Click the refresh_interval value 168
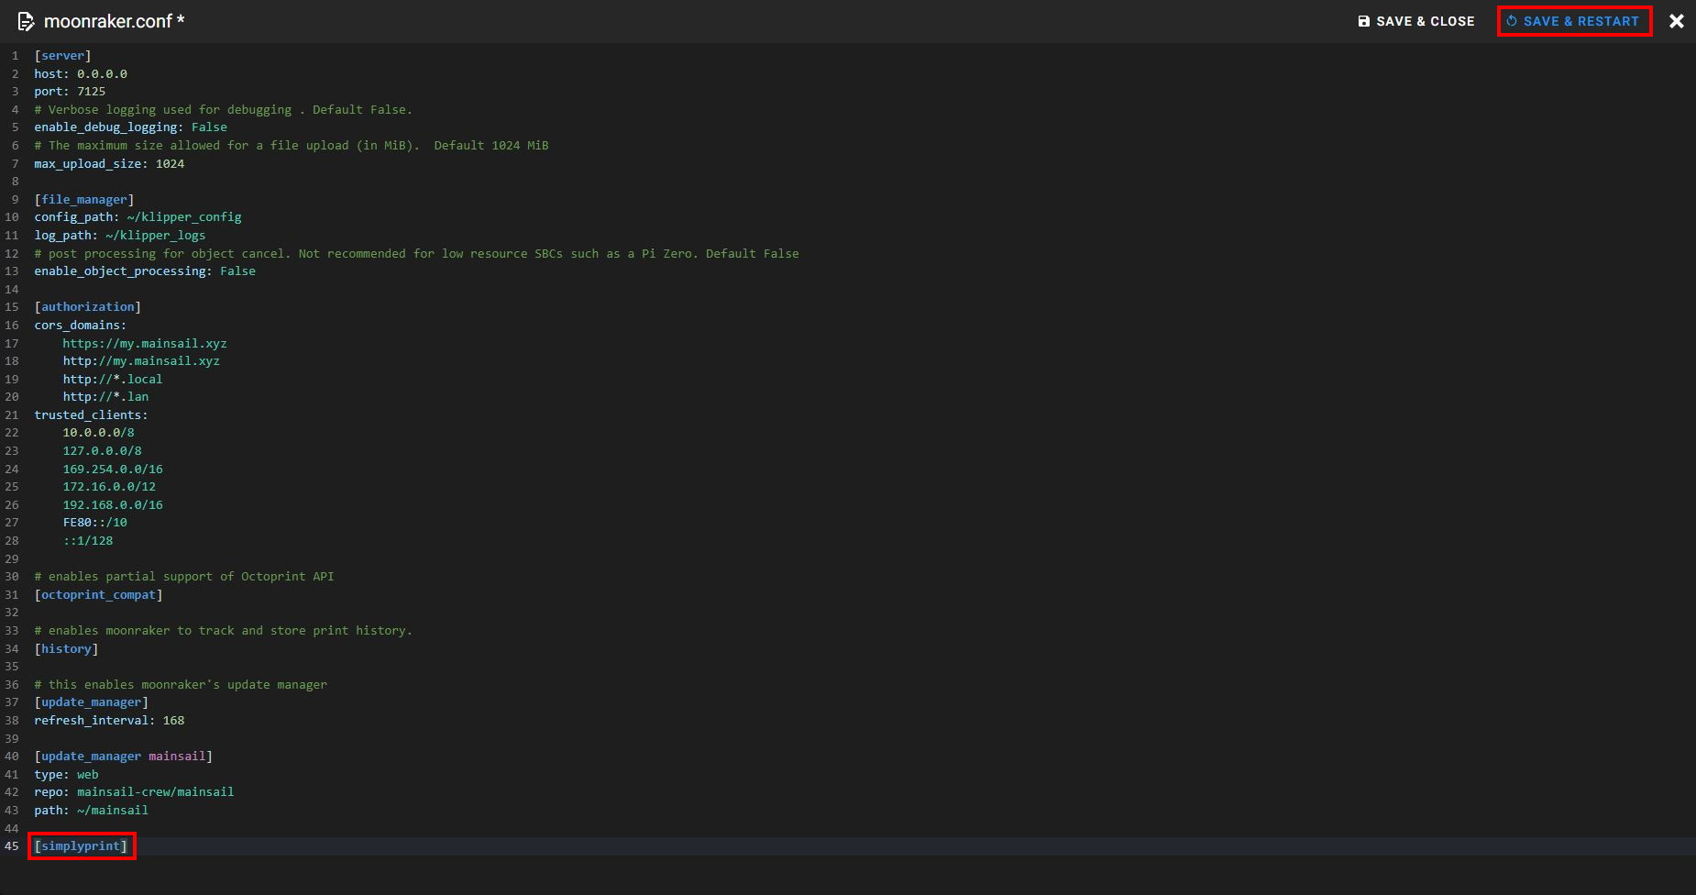Image resolution: width=1696 pixels, height=895 pixels. click(x=173, y=720)
